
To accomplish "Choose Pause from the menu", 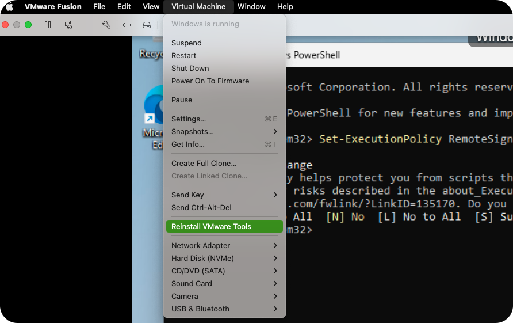I will [x=224, y=100].
